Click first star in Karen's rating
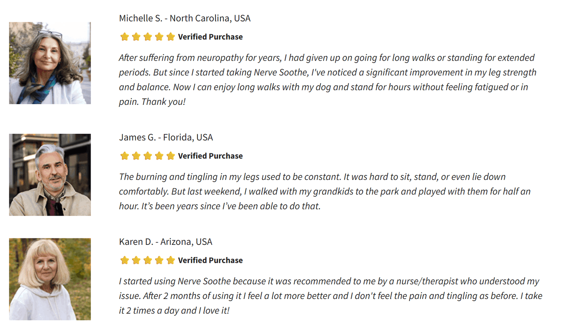 (x=124, y=260)
